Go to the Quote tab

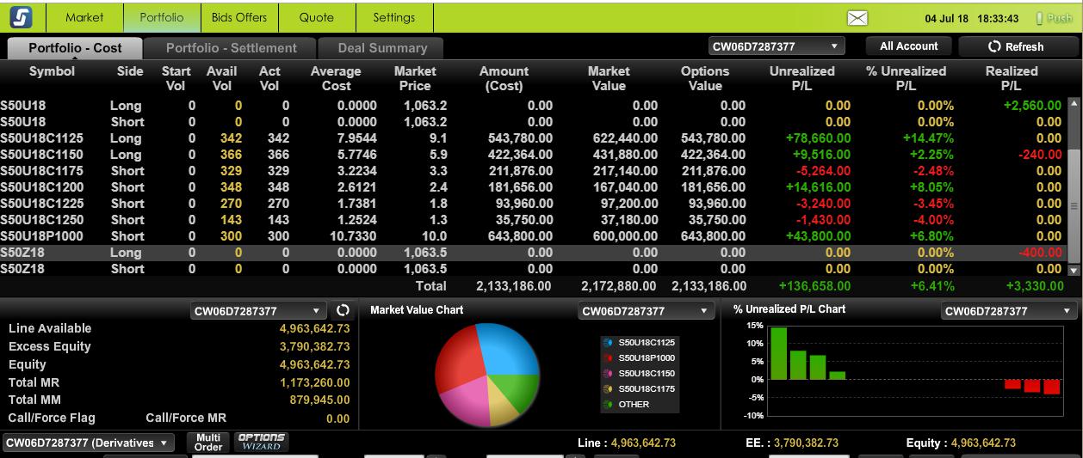(317, 17)
